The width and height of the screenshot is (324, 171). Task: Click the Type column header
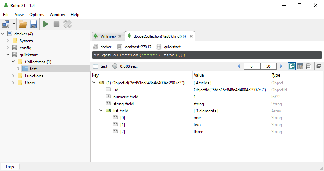[x=296, y=75]
